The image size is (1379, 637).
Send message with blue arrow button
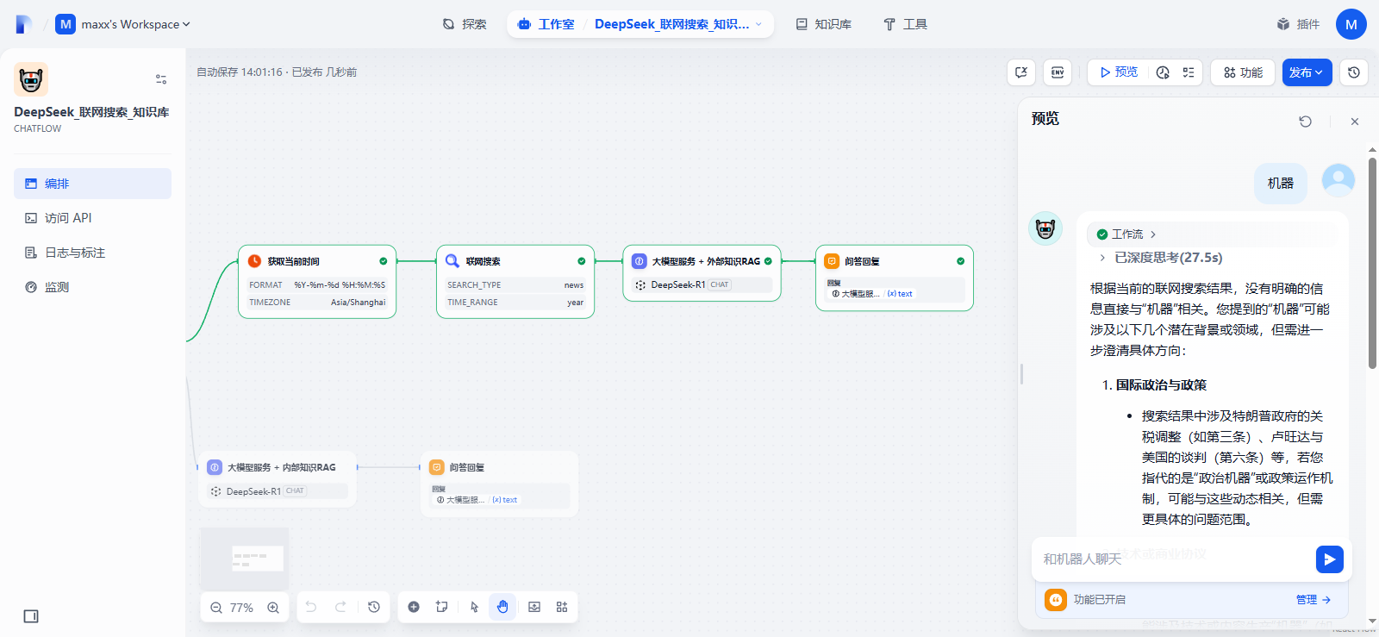(1330, 559)
